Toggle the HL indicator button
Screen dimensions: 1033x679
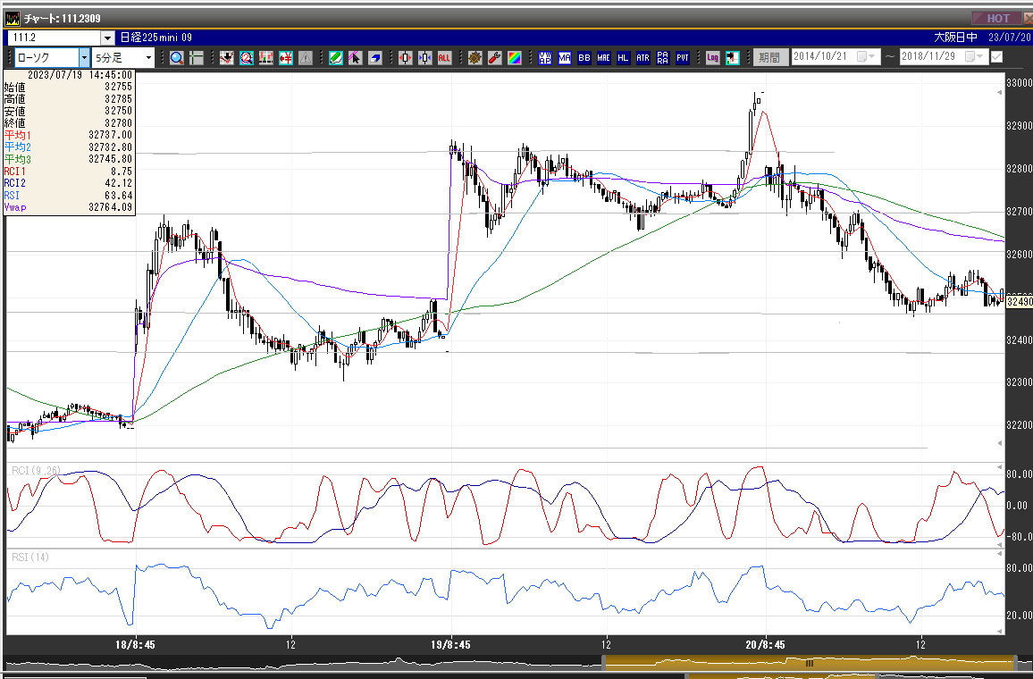click(x=623, y=58)
